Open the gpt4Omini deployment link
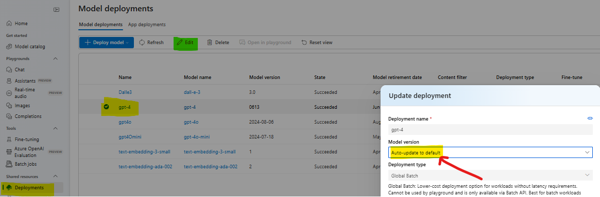The image size is (600, 197). (130, 137)
